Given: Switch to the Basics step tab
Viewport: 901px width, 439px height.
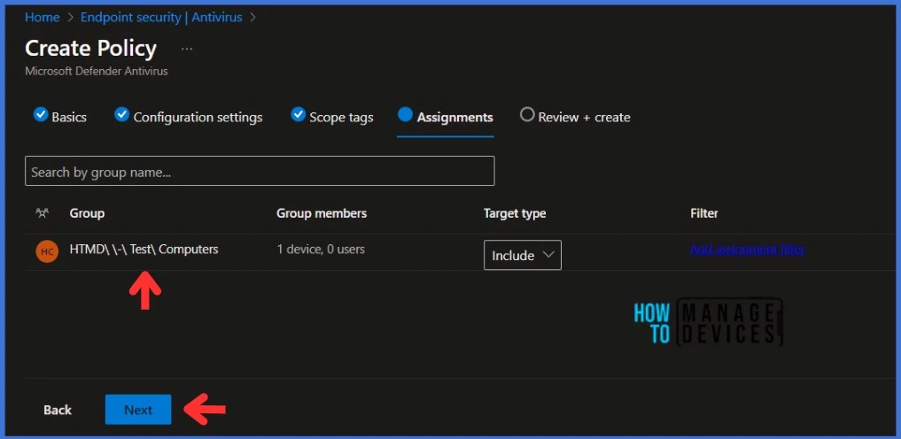Looking at the screenshot, I should (x=60, y=117).
